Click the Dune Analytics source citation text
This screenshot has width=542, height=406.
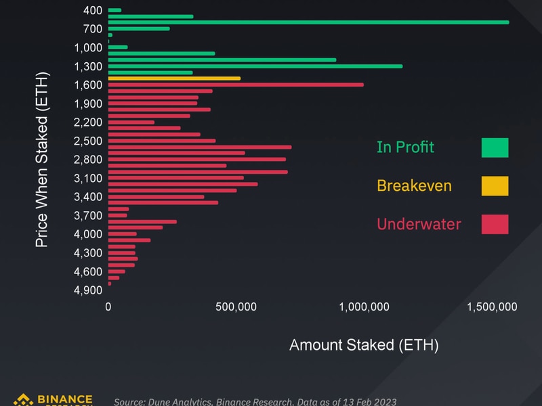coord(255,401)
